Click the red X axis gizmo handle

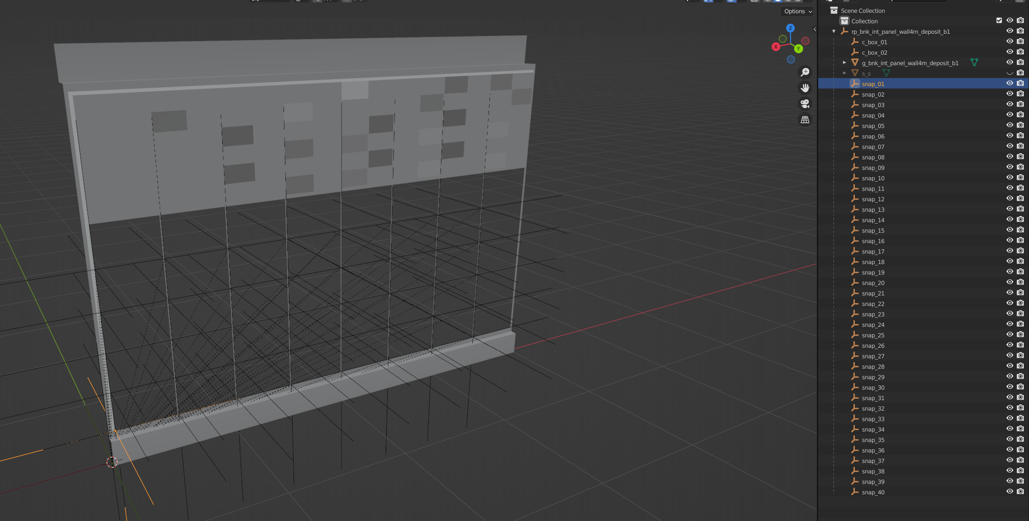point(776,47)
